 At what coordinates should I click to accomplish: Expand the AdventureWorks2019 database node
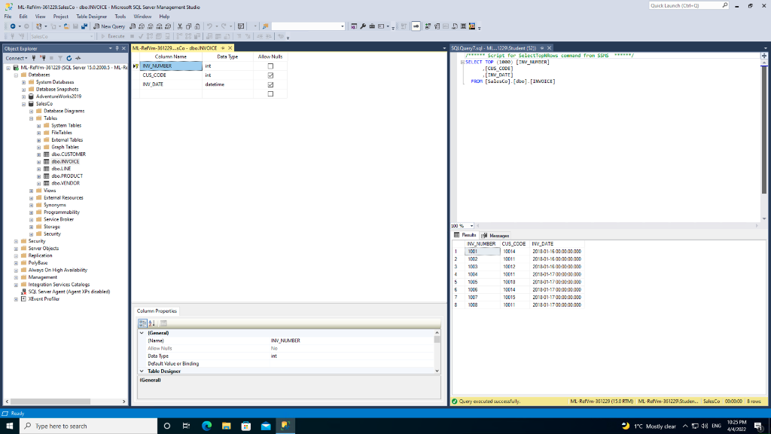click(x=23, y=97)
